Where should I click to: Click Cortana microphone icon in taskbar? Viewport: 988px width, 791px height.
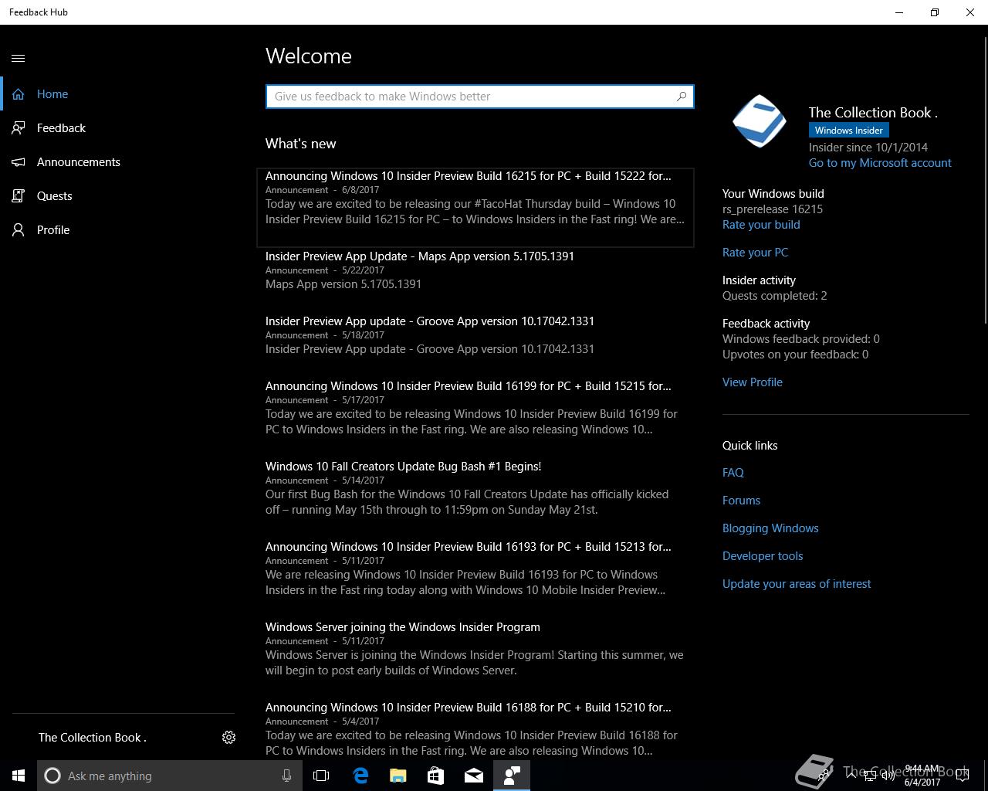point(286,776)
